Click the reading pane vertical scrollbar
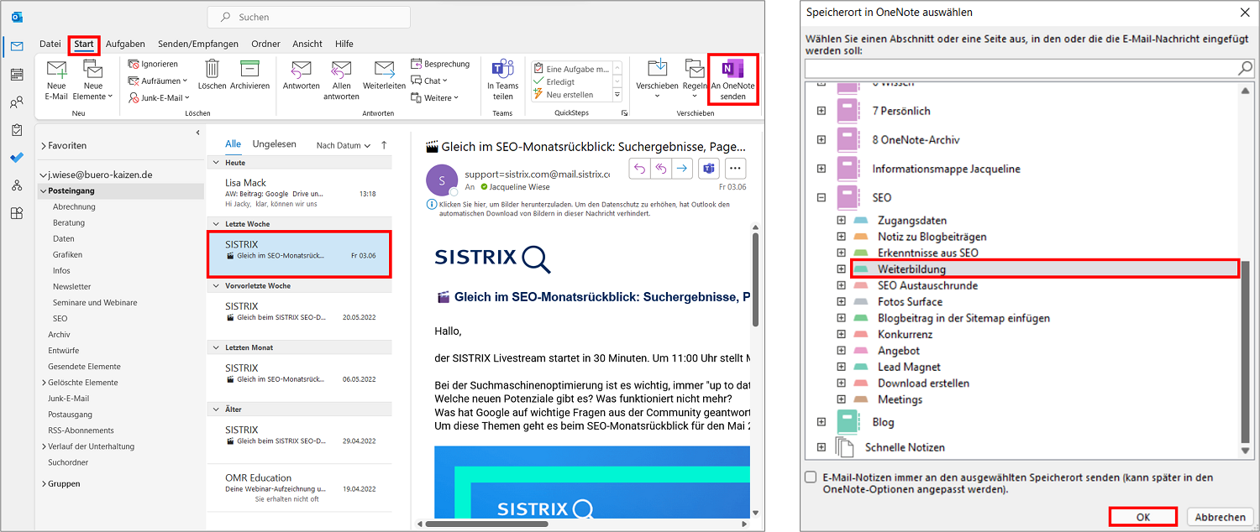This screenshot has height=532, width=1260. (x=754, y=279)
